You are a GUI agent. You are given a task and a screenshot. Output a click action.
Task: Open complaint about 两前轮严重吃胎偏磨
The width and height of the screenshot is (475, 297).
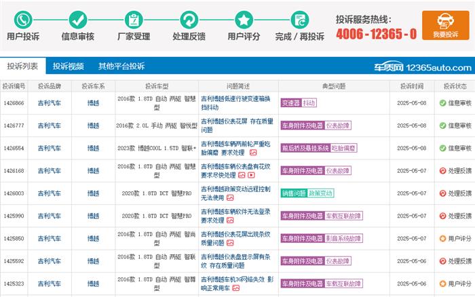coord(235,148)
